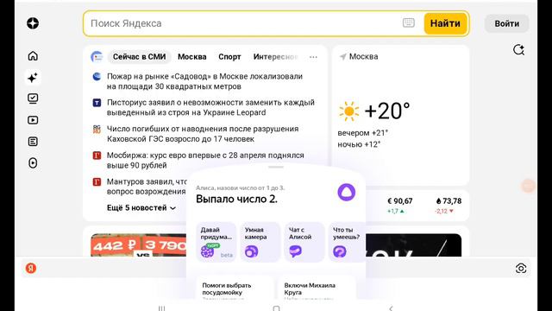Image resolution: width=552 pixels, height=311 pixels.
Task: Open the video play sidebar icon
Action: click(x=33, y=120)
